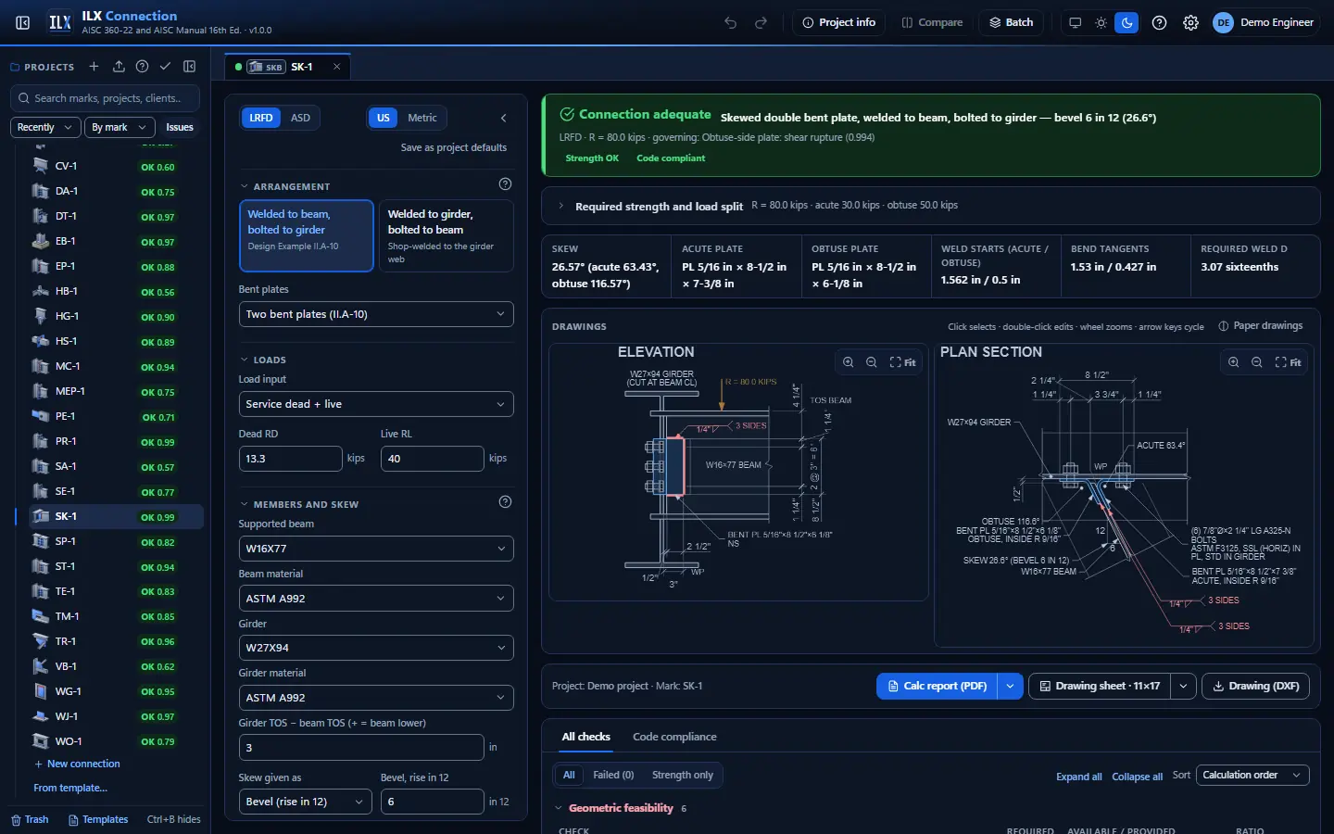Viewport: 1334px width, 834px height.
Task: Toggle the sidebar panel icon in header
Action: point(23,22)
